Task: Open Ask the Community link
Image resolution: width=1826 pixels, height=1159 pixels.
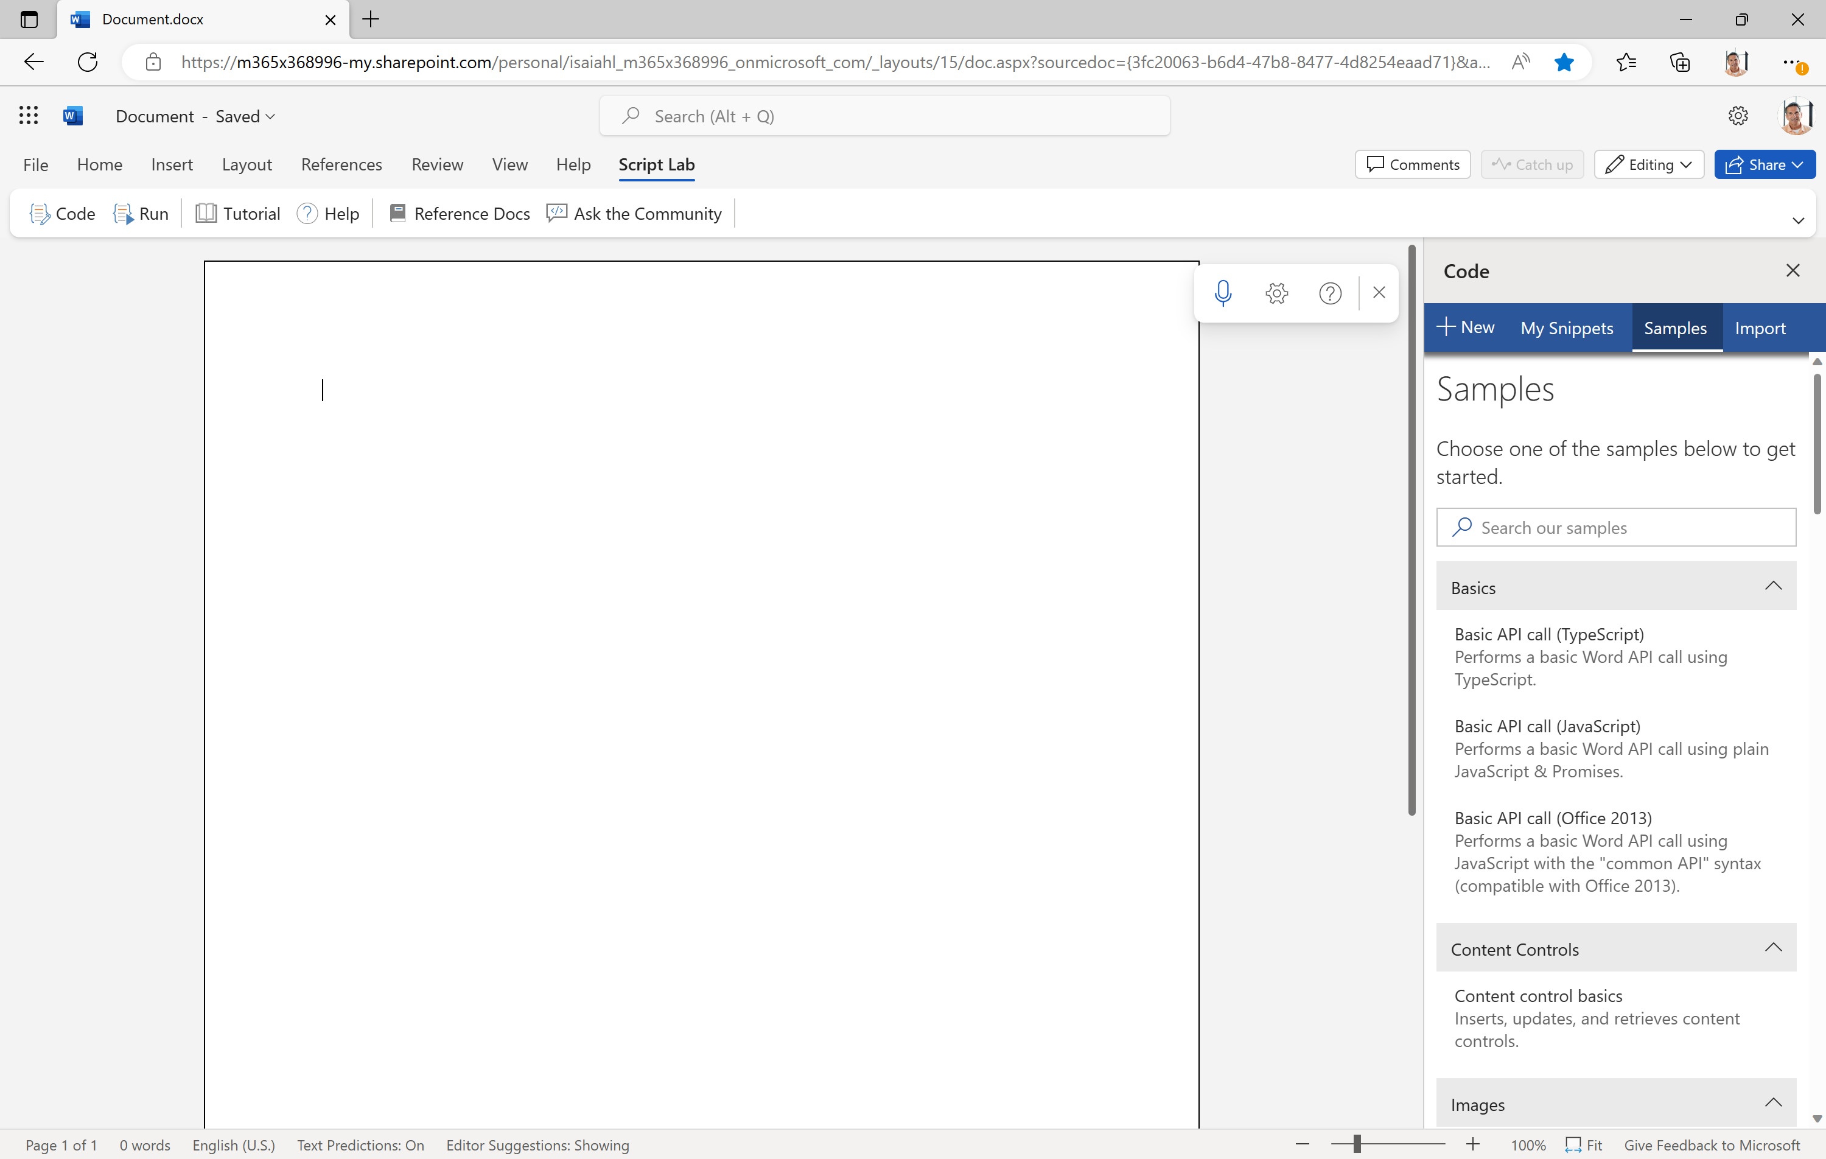Action: pos(635,213)
